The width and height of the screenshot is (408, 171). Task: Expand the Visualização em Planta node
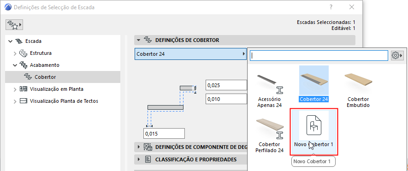click(x=15, y=89)
